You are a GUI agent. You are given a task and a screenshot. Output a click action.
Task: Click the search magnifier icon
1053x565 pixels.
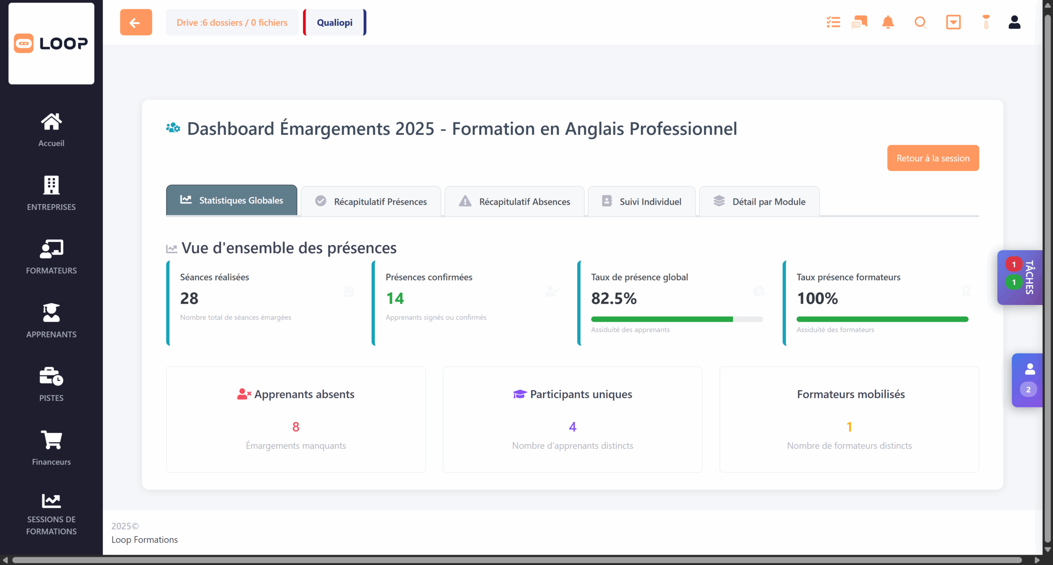(x=920, y=22)
